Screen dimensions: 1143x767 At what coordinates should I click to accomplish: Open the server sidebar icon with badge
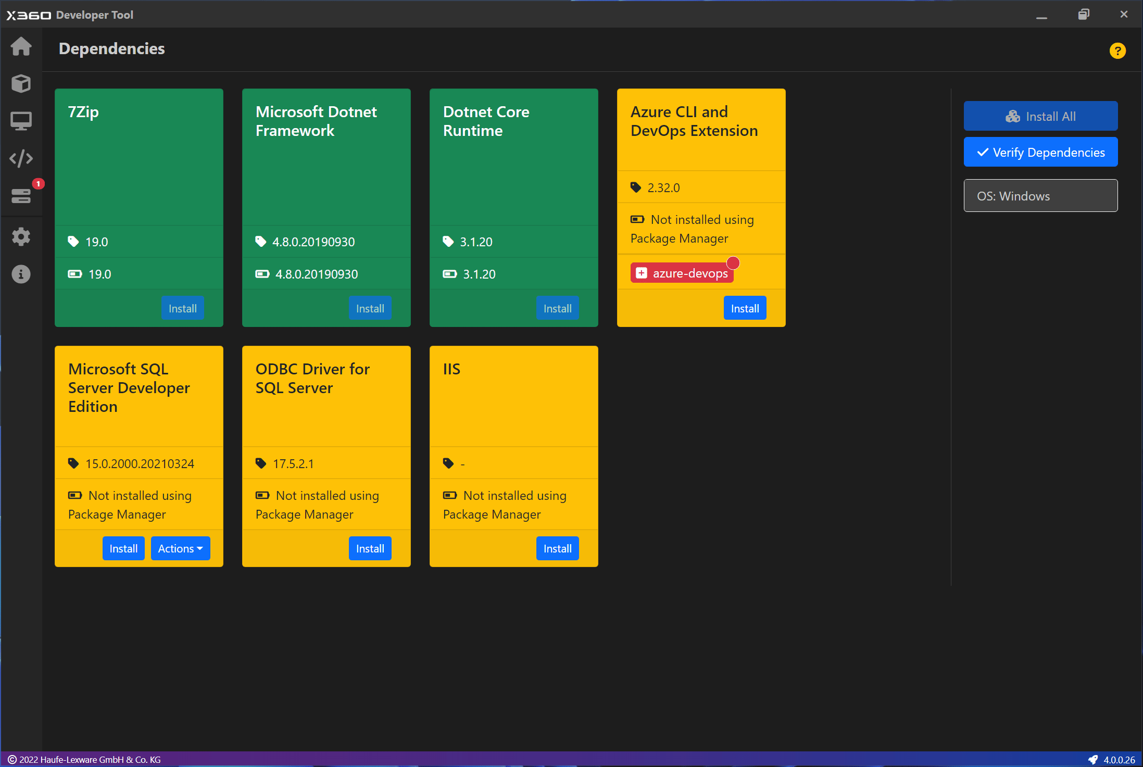[x=21, y=196]
